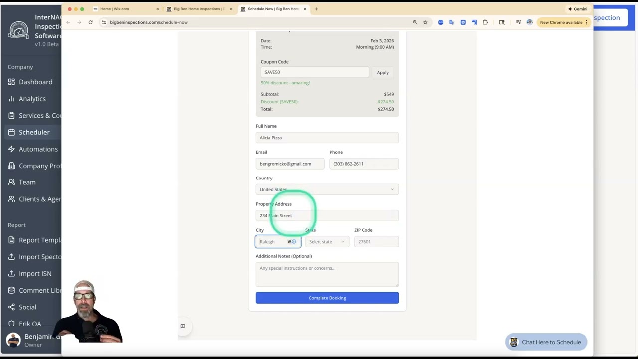
Task: Open password manager icon in City field
Action: pos(292,242)
